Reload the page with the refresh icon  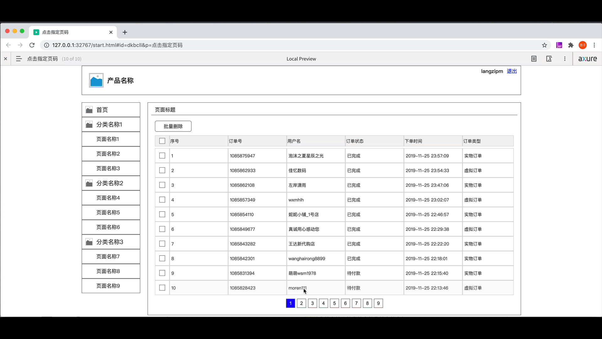coord(32,45)
